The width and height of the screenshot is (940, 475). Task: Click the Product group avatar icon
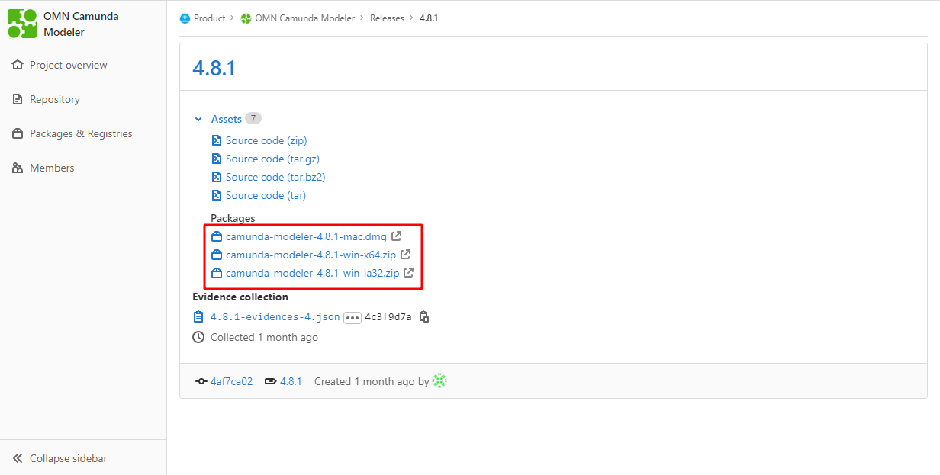(185, 18)
